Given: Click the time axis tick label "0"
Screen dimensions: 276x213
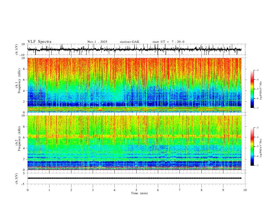Looking at the screenshot, I should (28, 190).
